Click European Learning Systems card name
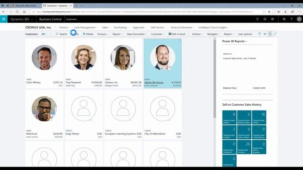Image resolution: width=303 pixels, height=170 pixels. click(x=120, y=134)
